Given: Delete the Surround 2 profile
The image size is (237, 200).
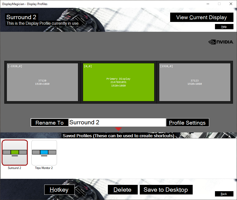Looking at the screenshot, I should 123,190.
